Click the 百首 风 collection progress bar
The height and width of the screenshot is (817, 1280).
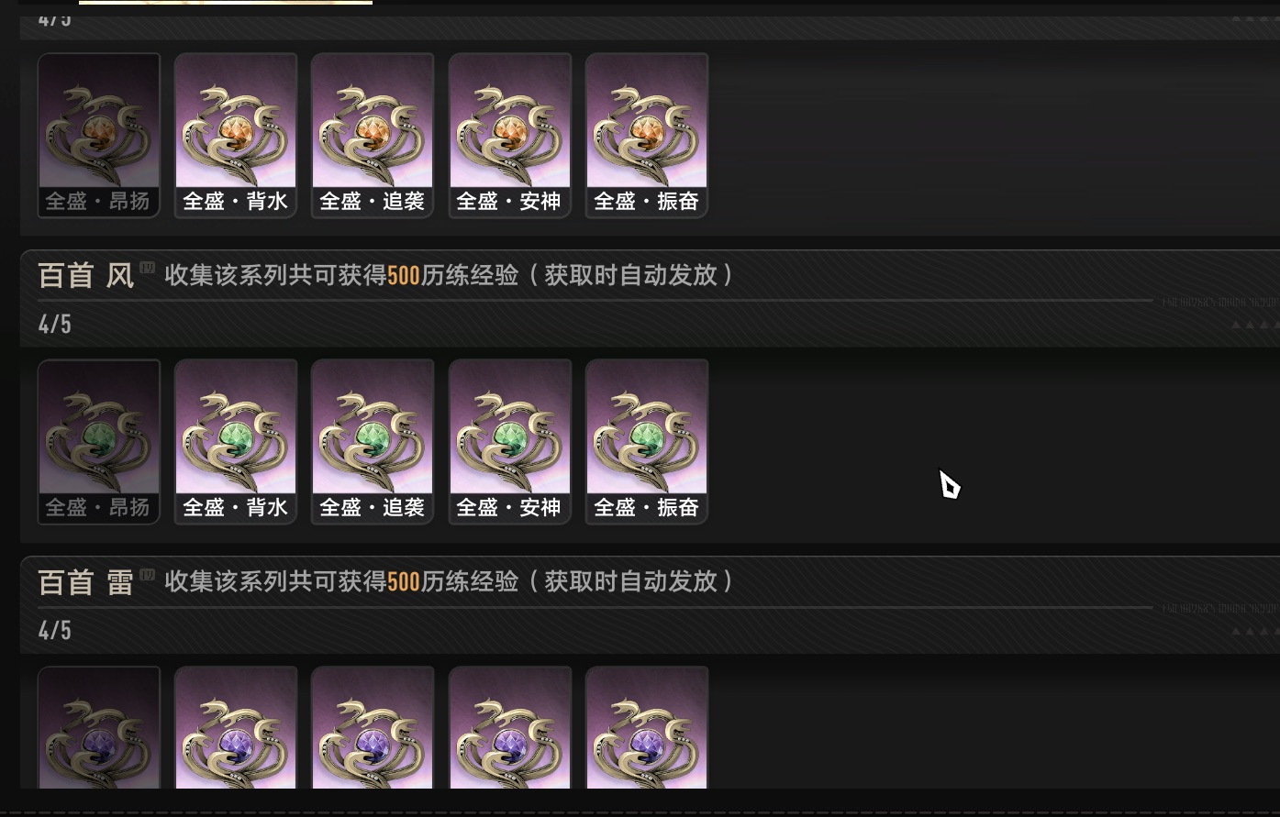point(595,300)
